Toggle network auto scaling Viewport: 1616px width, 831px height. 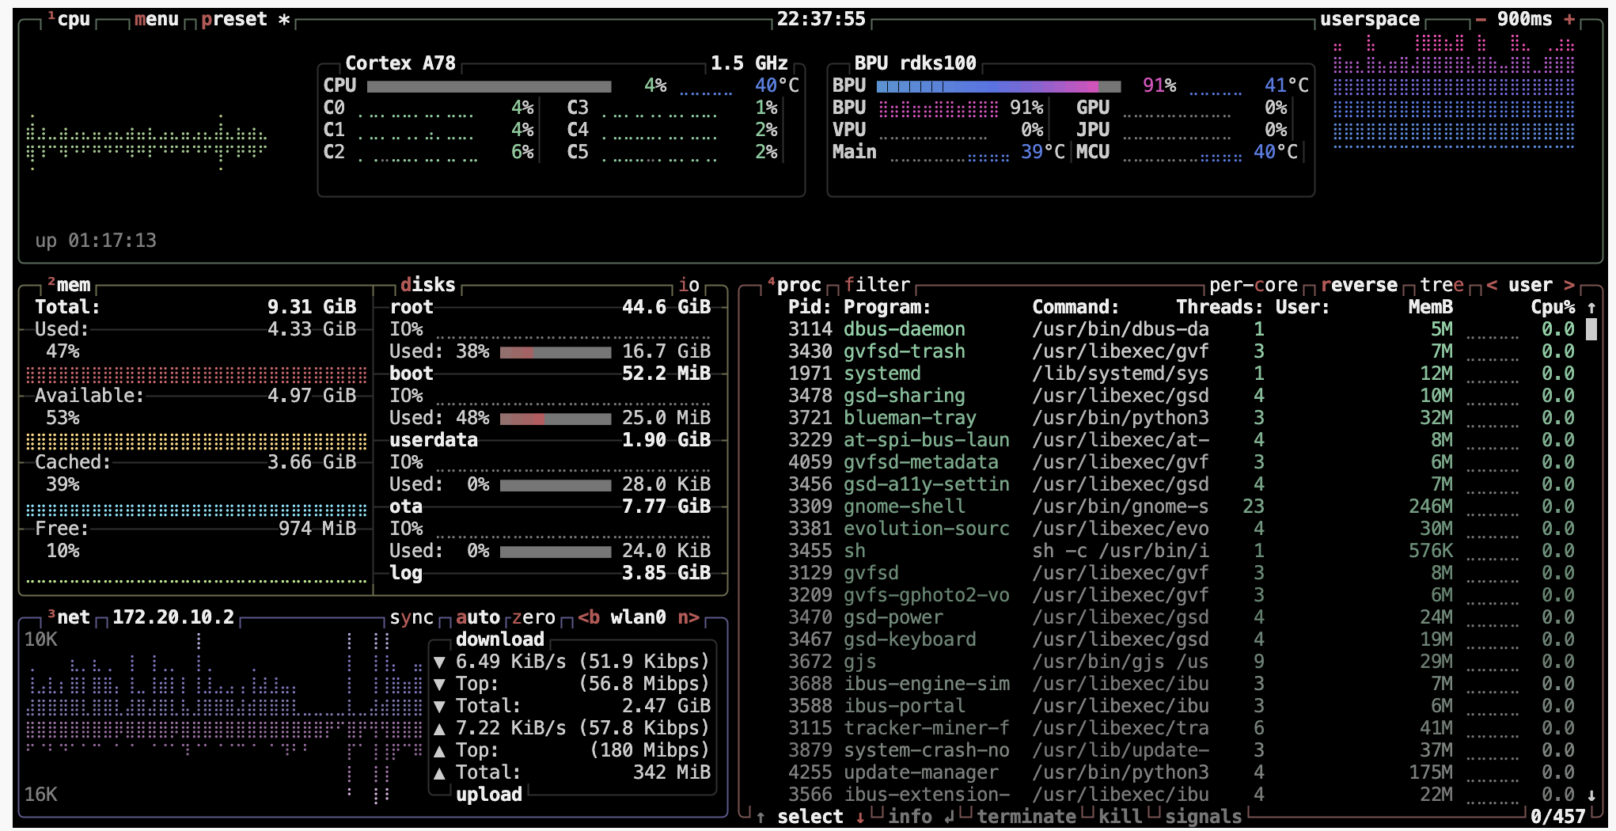(477, 617)
